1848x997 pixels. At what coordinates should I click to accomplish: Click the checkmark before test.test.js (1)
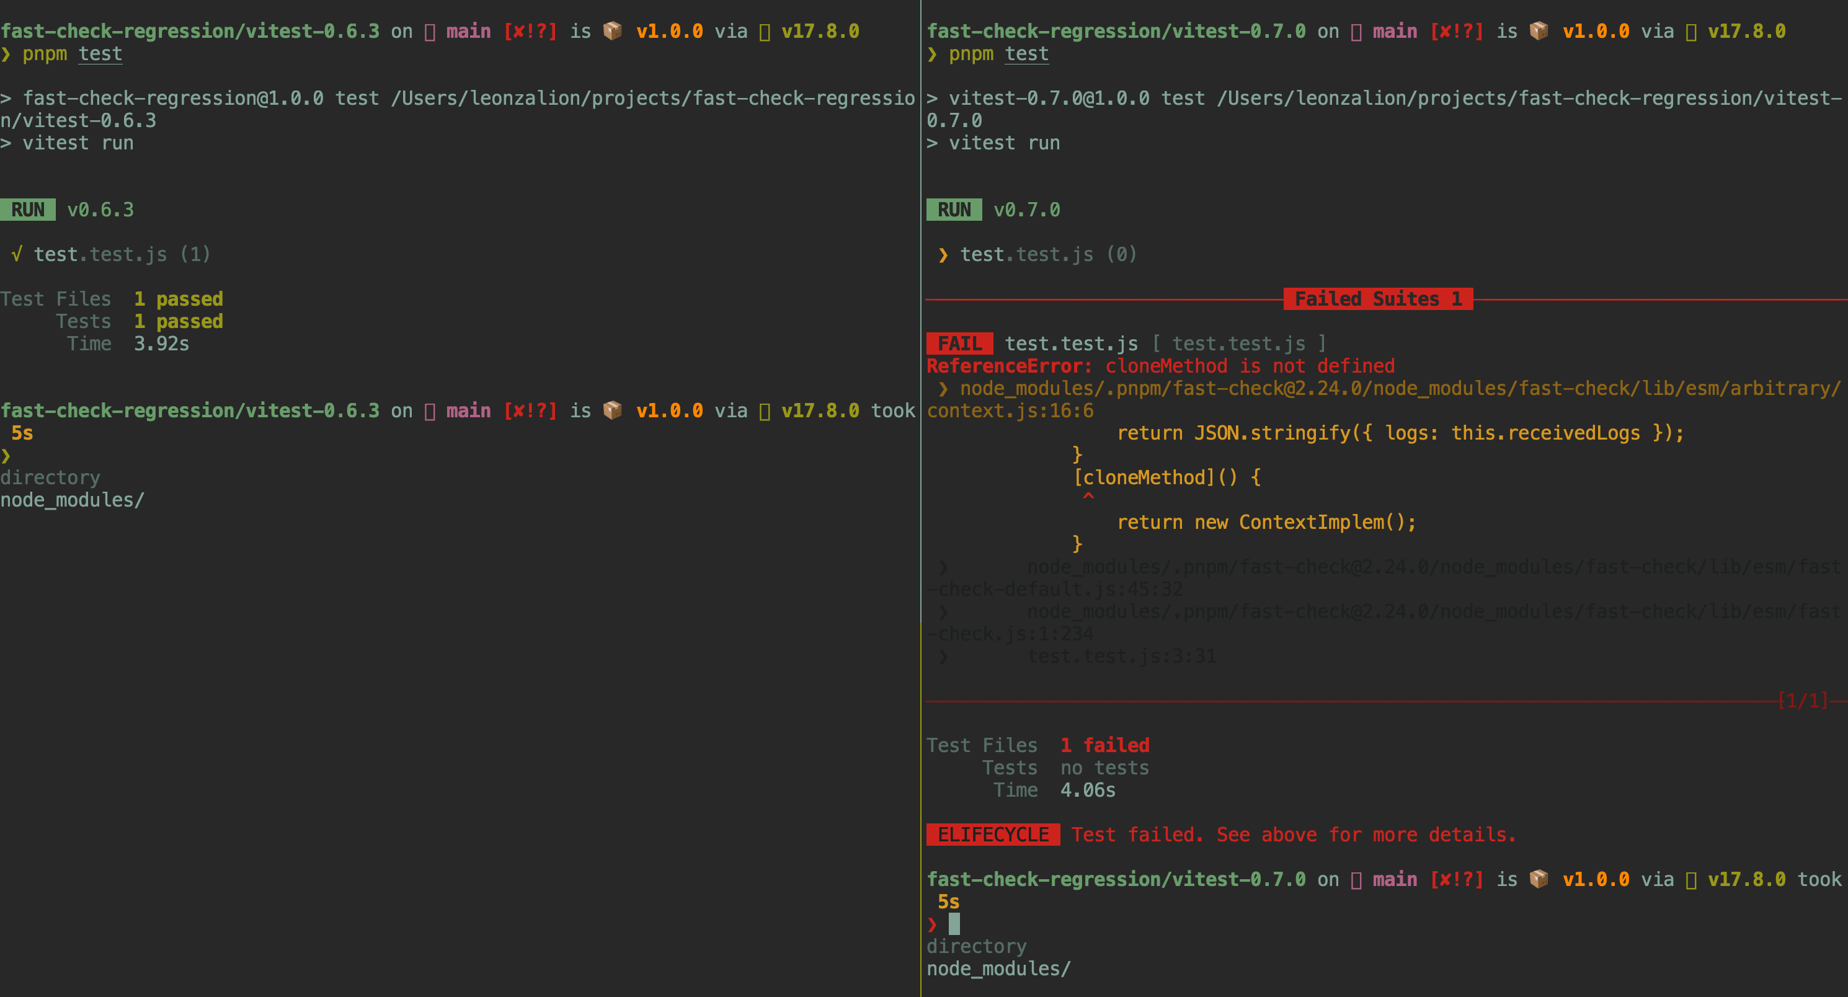tap(17, 254)
